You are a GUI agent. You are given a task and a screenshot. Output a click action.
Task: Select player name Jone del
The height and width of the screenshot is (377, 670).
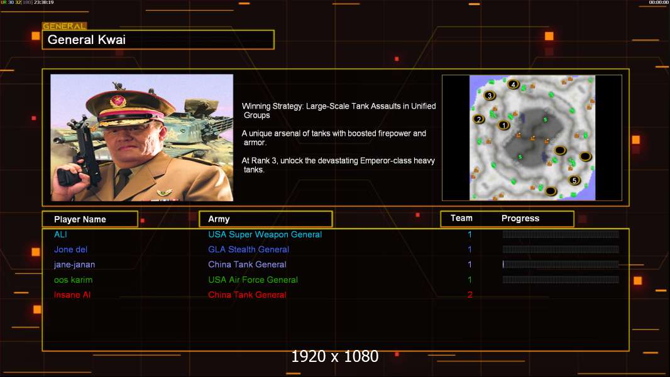click(x=70, y=249)
